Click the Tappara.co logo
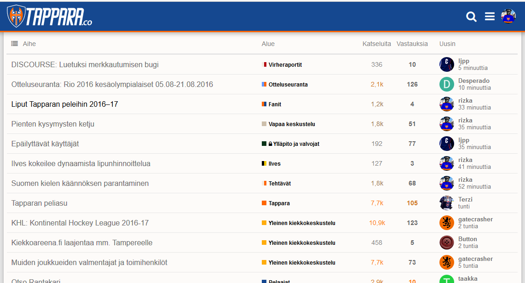525x283 pixels. [50, 17]
